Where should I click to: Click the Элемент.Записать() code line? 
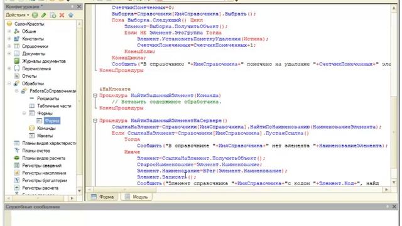point(166,177)
